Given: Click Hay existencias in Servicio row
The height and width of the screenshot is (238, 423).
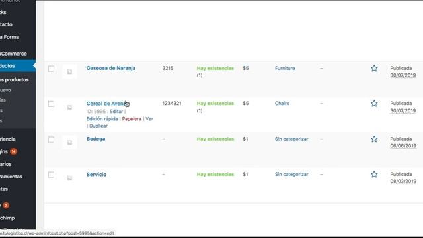Looking at the screenshot, I should [215, 175].
